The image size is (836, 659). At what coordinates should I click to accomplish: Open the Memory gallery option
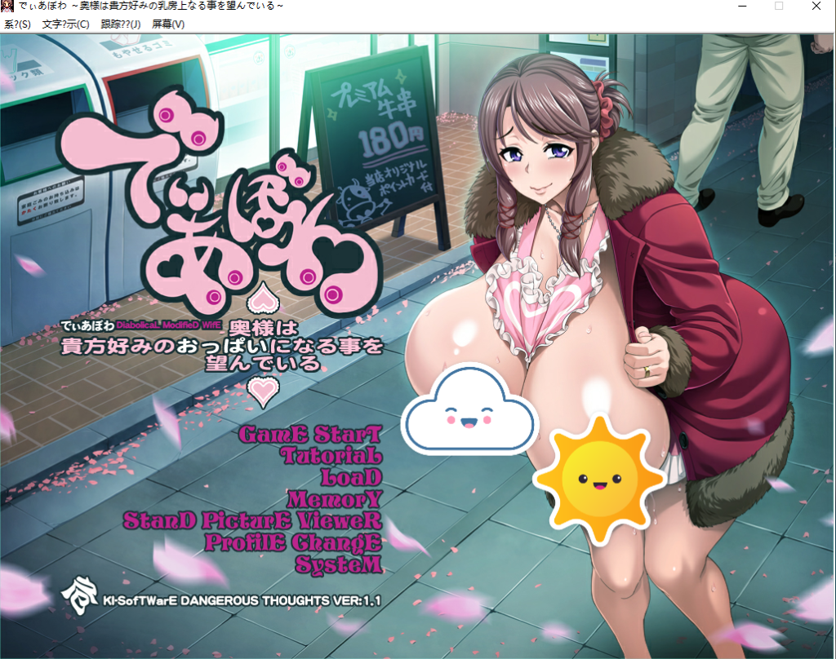point(334,498)
